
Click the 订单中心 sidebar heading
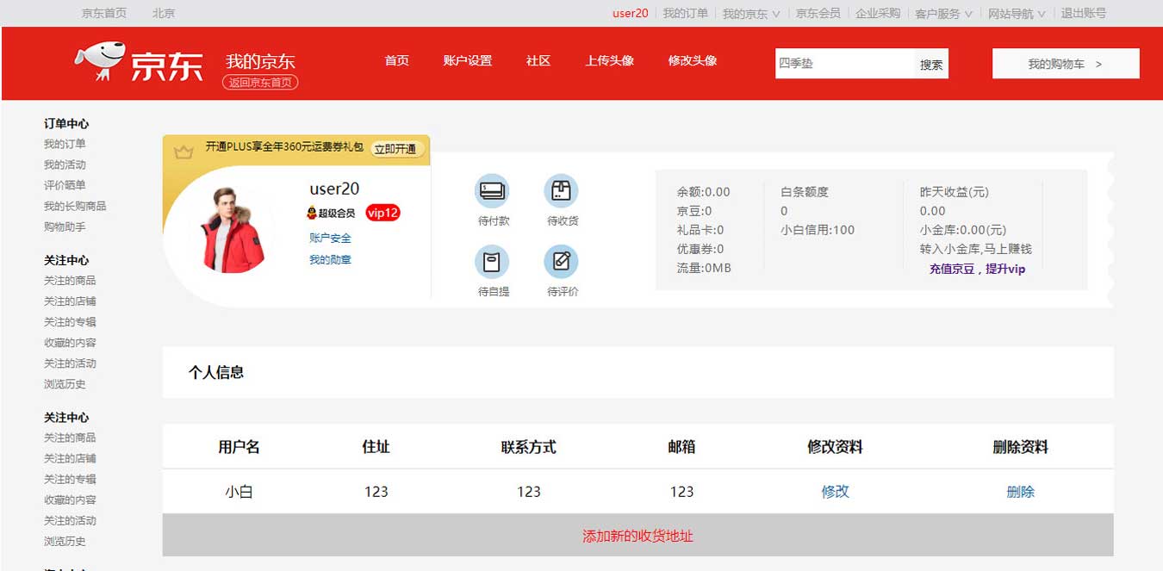pos(66,123)
